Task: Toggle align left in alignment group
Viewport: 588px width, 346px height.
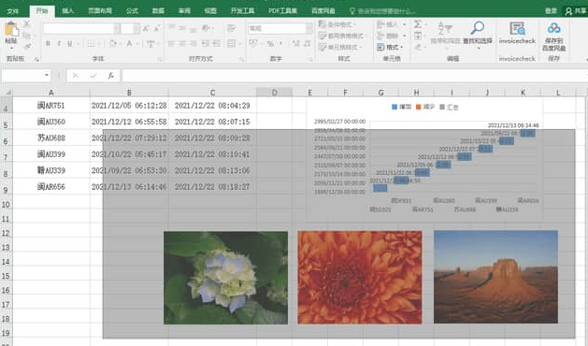Action: [172, 44]
